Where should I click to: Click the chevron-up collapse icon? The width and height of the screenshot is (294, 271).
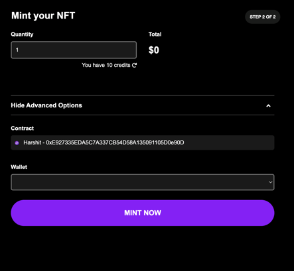coord(268,106)
